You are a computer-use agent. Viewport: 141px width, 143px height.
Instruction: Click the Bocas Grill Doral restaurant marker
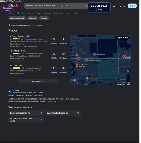coord(87,78)
